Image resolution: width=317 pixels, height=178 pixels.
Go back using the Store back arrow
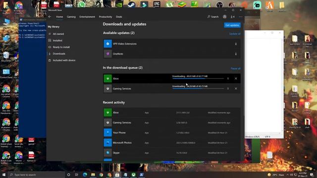pyautogui.click(x=50, y=17)
